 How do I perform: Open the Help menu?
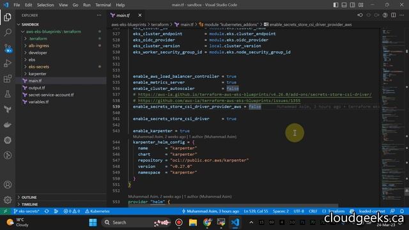coord(120,4)
